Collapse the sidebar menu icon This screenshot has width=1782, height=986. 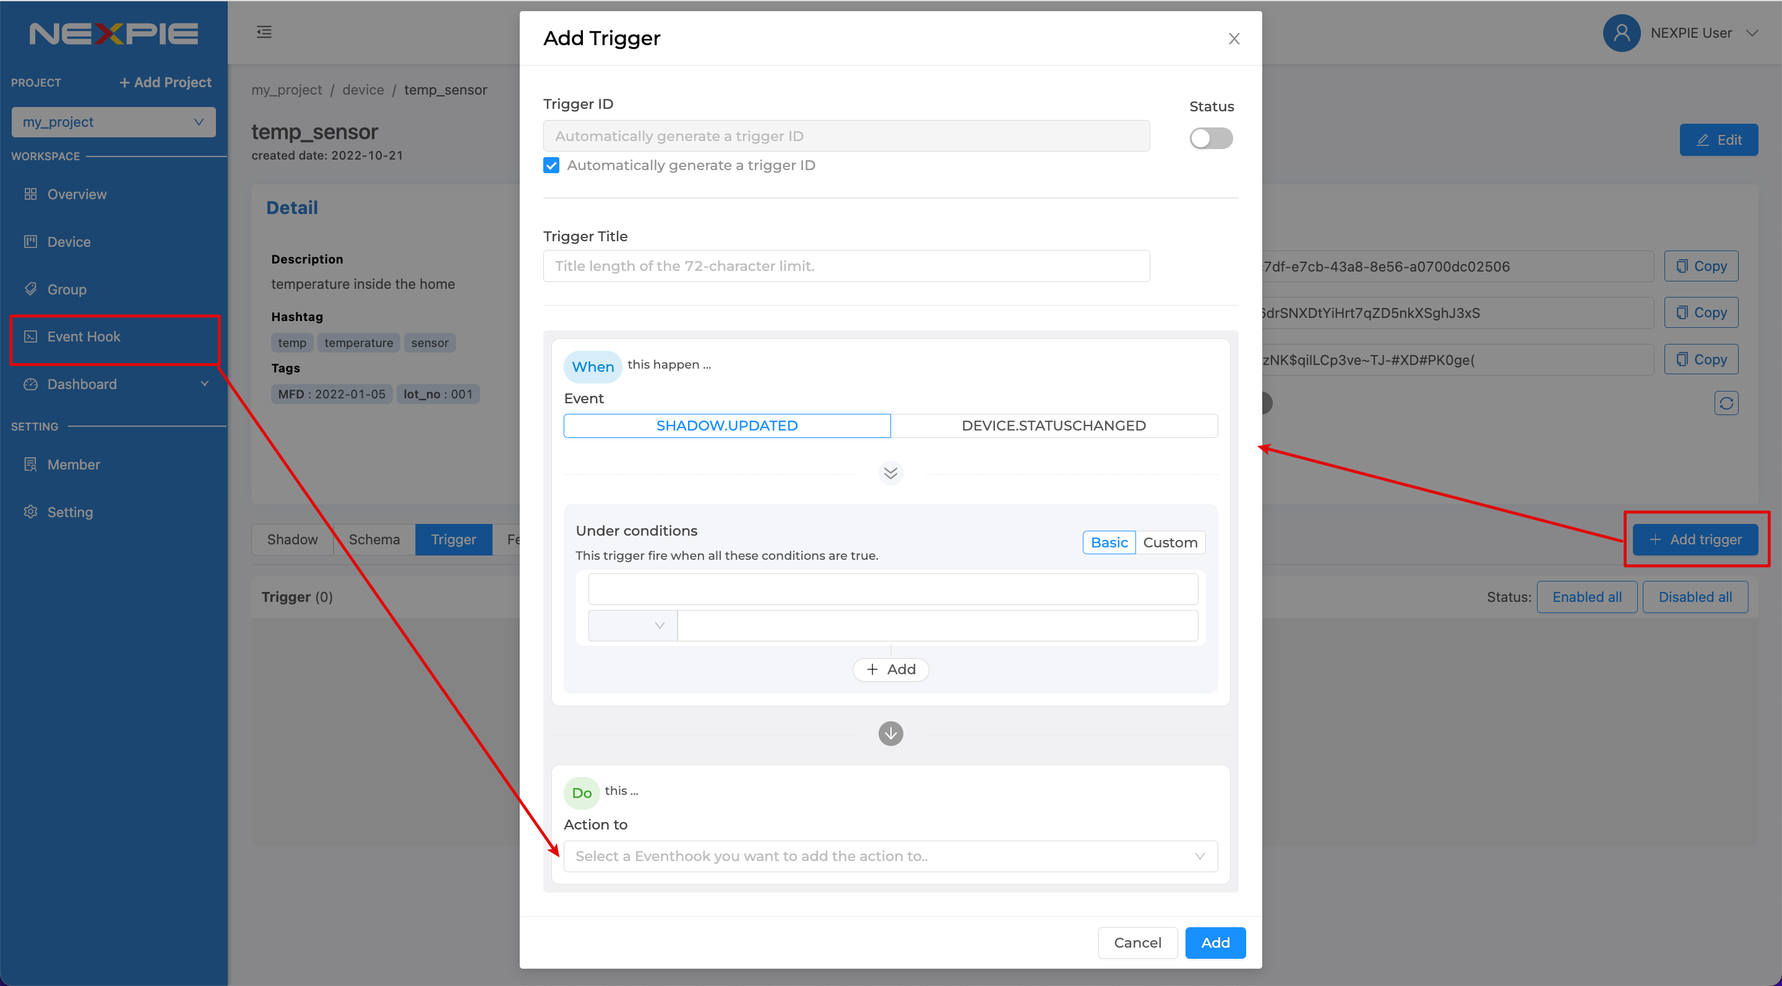click(x=264, y=32)
